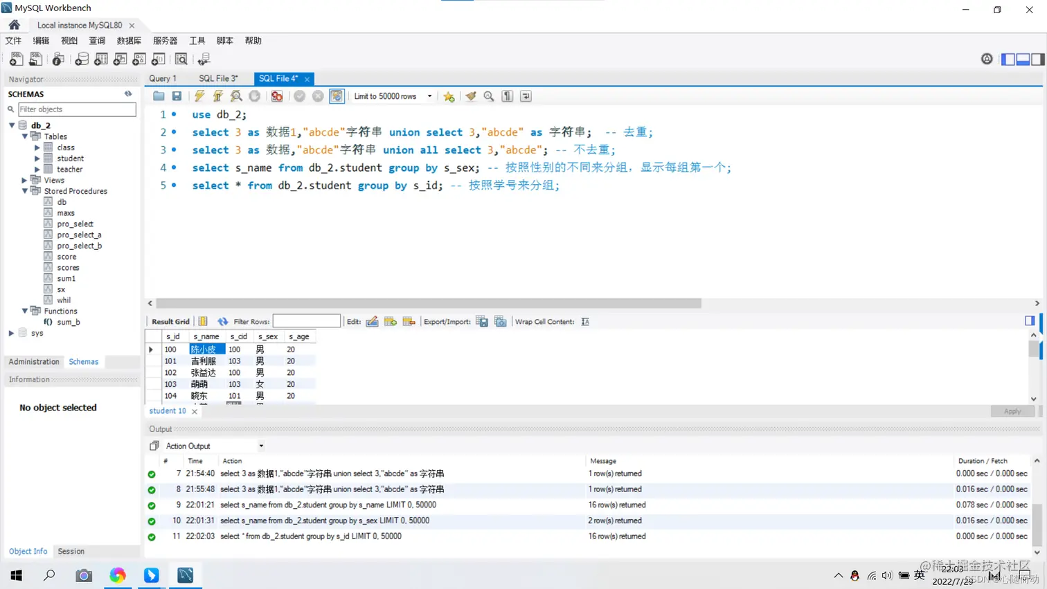Viewport: 1047px width, 589px height.
Task: Expand the teacher table
Action: (37, 169)
